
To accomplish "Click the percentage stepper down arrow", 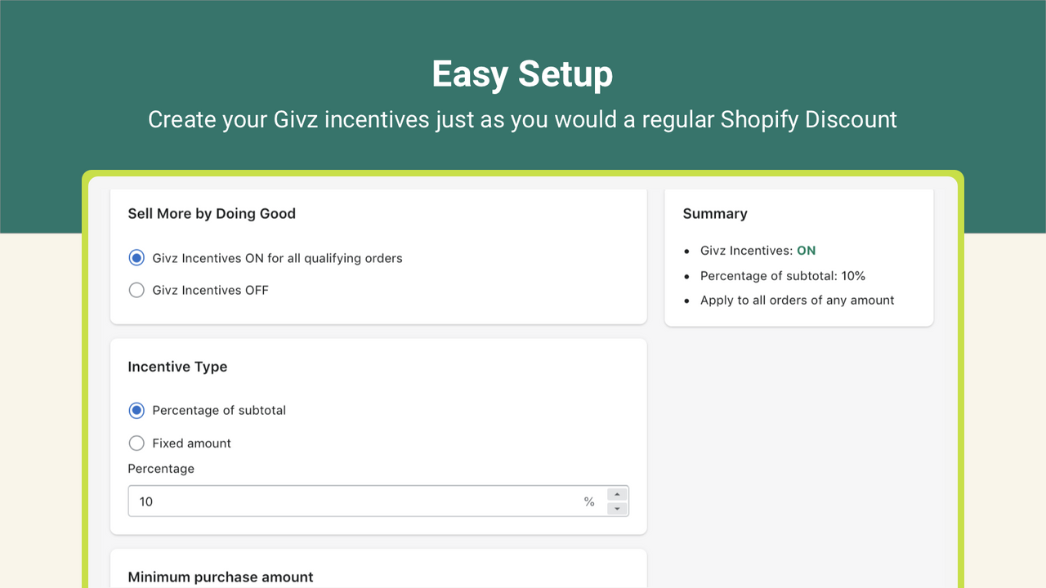I will coord(618,507).
